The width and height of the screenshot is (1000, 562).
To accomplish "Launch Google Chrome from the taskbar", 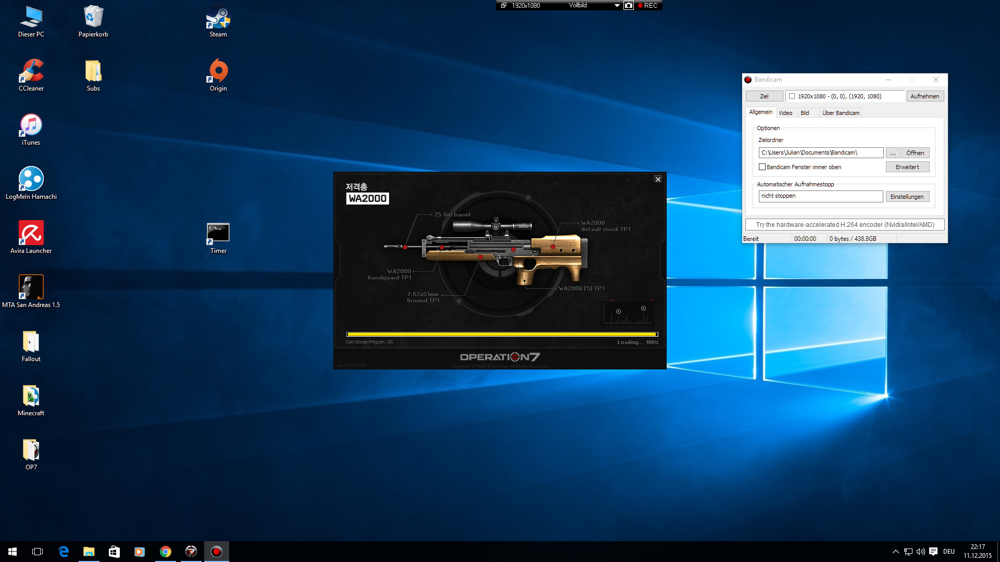I will (166, 552).
